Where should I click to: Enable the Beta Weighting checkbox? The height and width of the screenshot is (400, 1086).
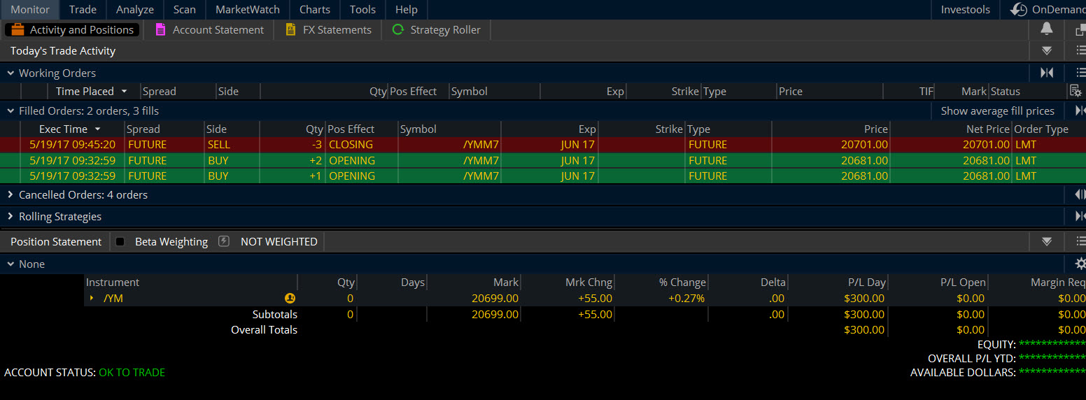pyautogui.click(x=120, y=241)
